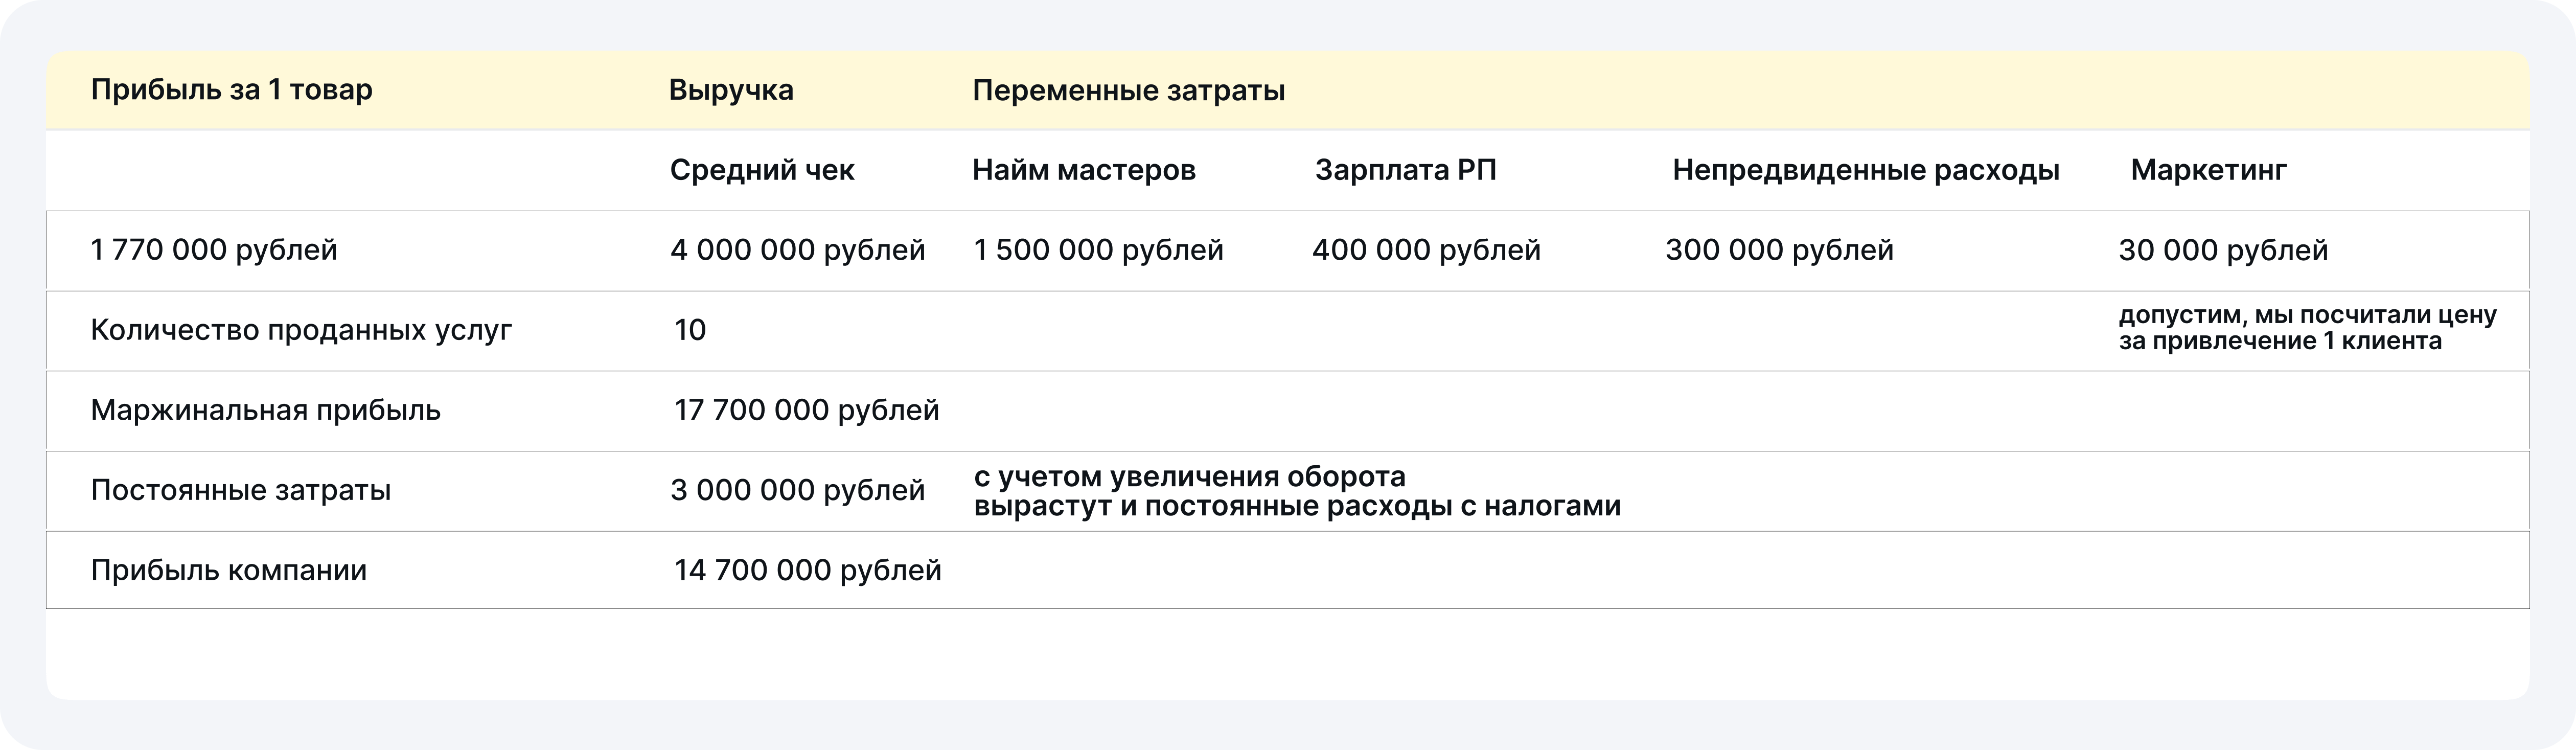Click the 300 000 рублей cell

tap(1779, 250)
